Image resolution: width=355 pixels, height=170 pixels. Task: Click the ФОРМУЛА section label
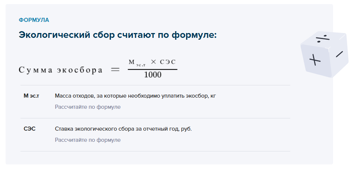tap(34, 20)
